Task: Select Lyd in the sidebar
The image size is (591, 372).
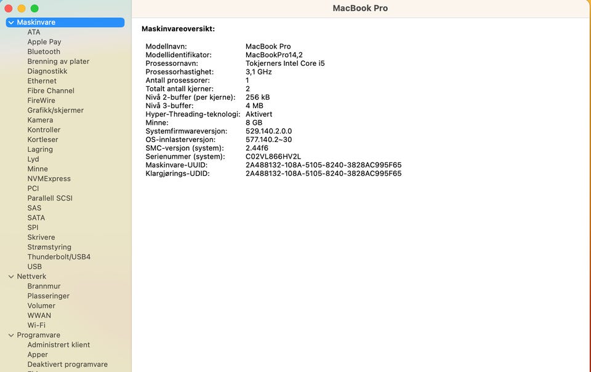Action: [x=33, y=159]
